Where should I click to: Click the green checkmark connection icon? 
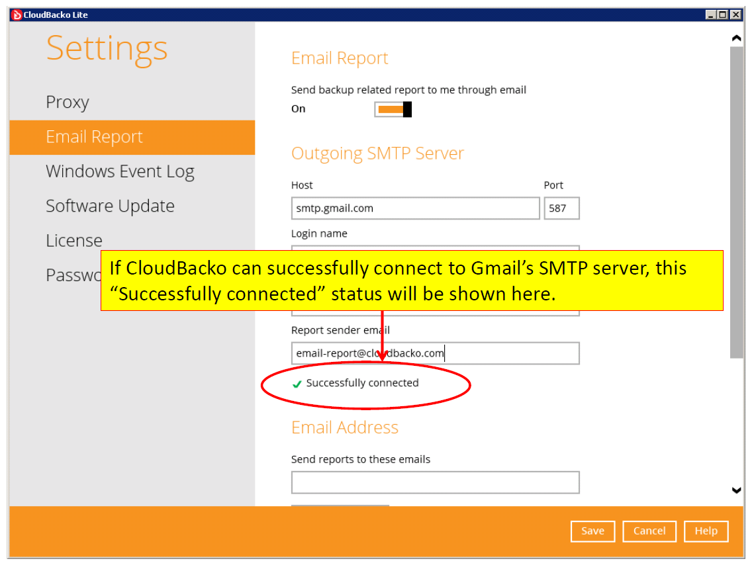click(297, 384)
